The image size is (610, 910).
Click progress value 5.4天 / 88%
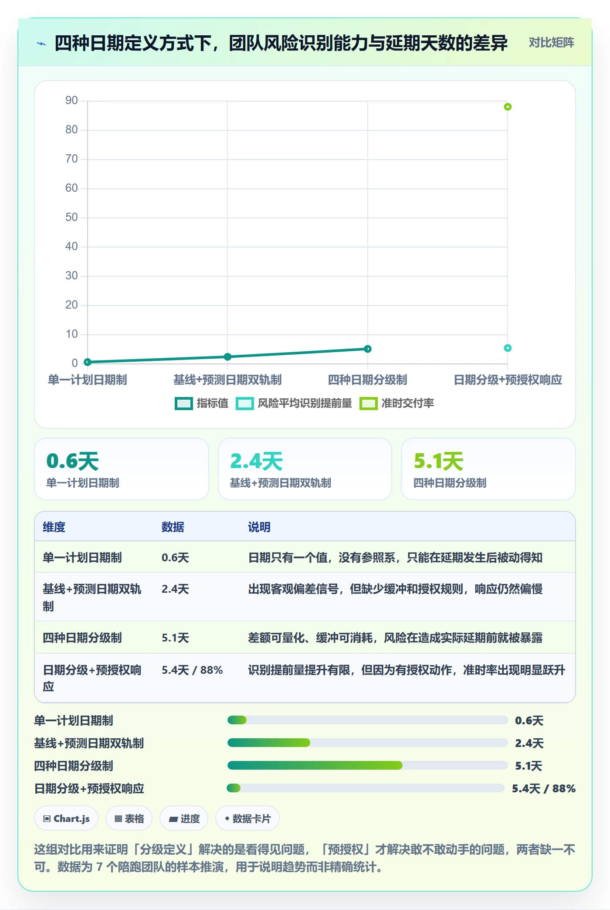click(x=544, y=788)
